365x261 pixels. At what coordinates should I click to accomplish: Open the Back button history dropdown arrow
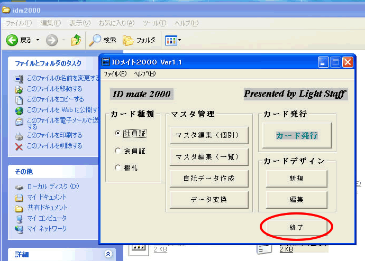pos(38,40)
